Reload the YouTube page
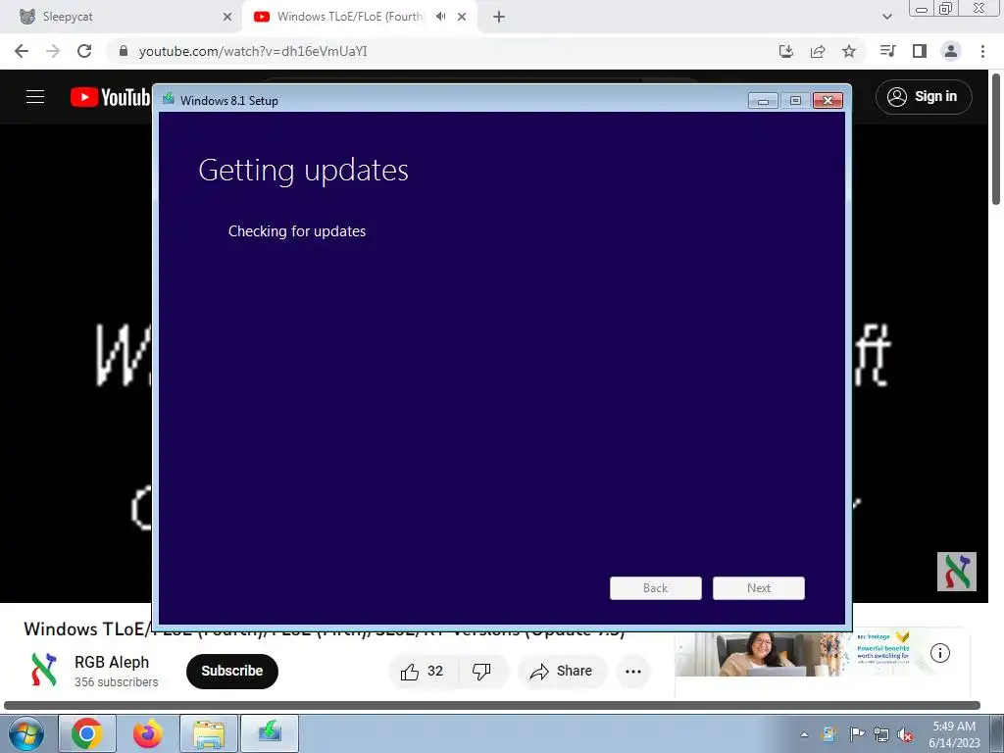Screen dimensions: 1004x753 tap(84, 51)
